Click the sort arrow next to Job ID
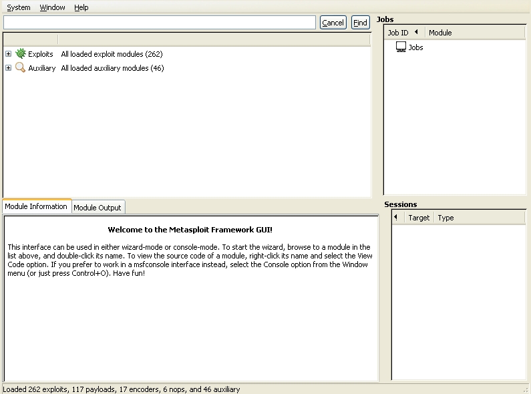This screenshot has width=531, height=394. (416, 32)
